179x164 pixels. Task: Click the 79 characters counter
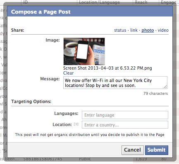coord(155,94)
